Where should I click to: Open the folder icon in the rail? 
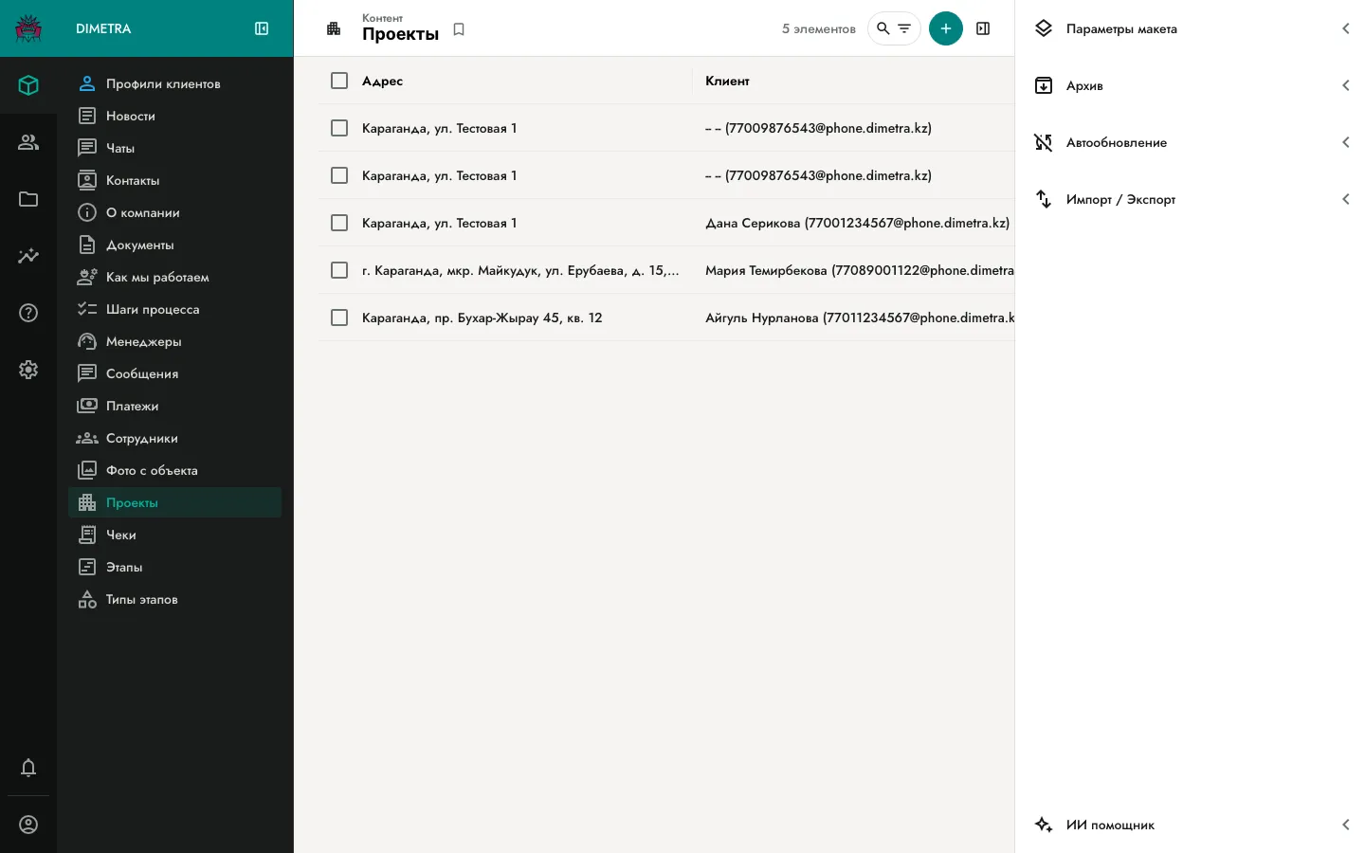click(28, 199)
